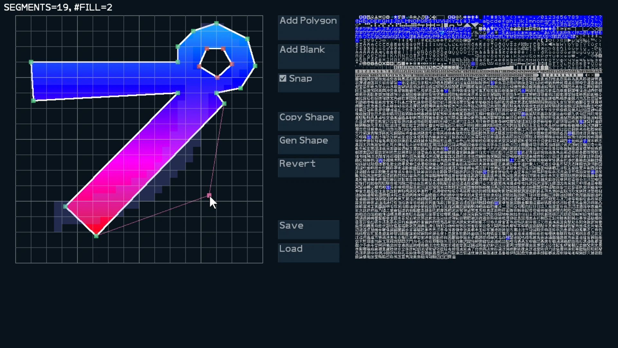Select the bottom-left green vertex of the horizontal bar
This screenshot has height=348, width=618.
33,101
